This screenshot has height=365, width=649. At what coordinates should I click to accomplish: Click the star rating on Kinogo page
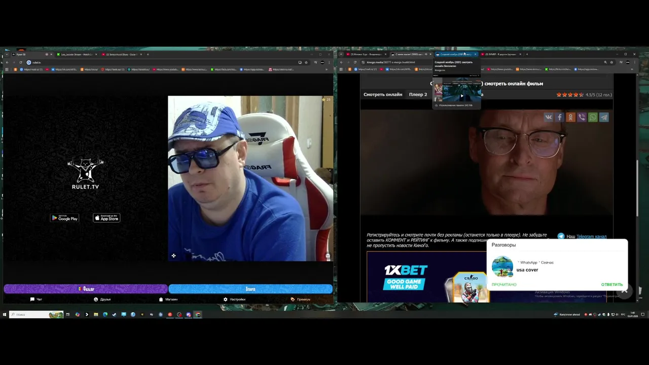coord(570,95)
